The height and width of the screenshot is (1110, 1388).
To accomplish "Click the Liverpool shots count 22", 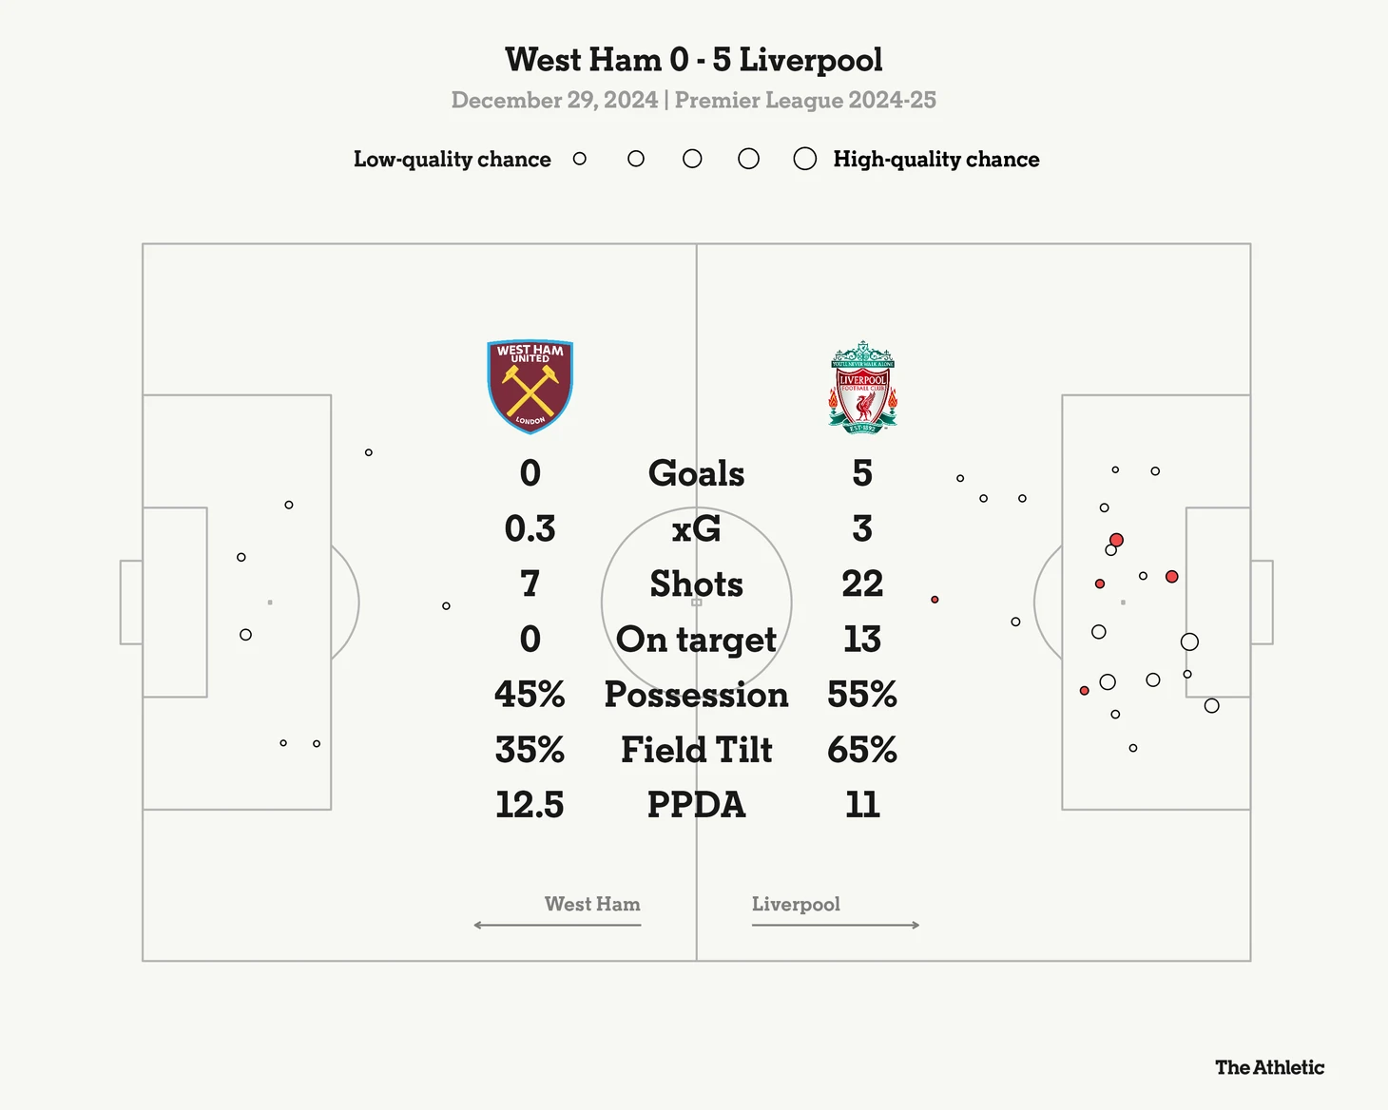I will 862,584.
